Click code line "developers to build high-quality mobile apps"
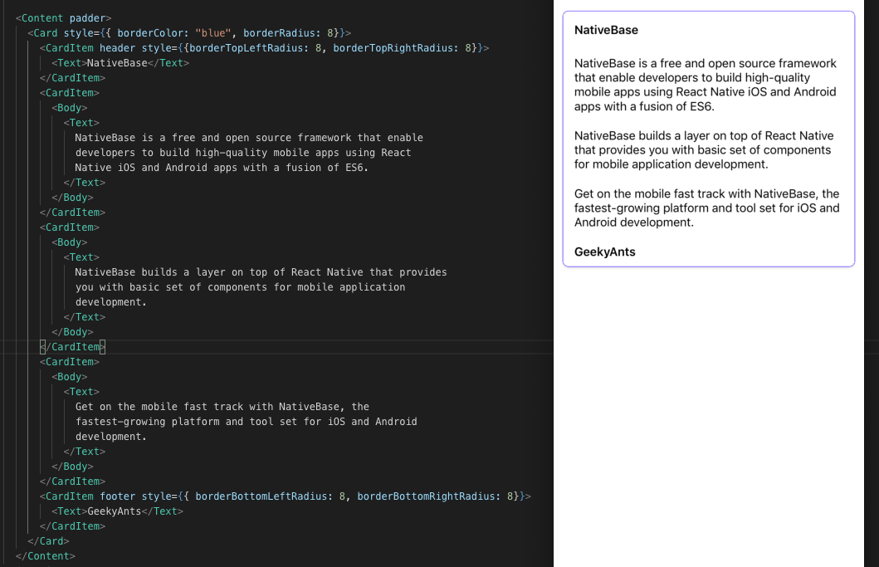The height and width of the screenshot is (567, 879). 242,153
